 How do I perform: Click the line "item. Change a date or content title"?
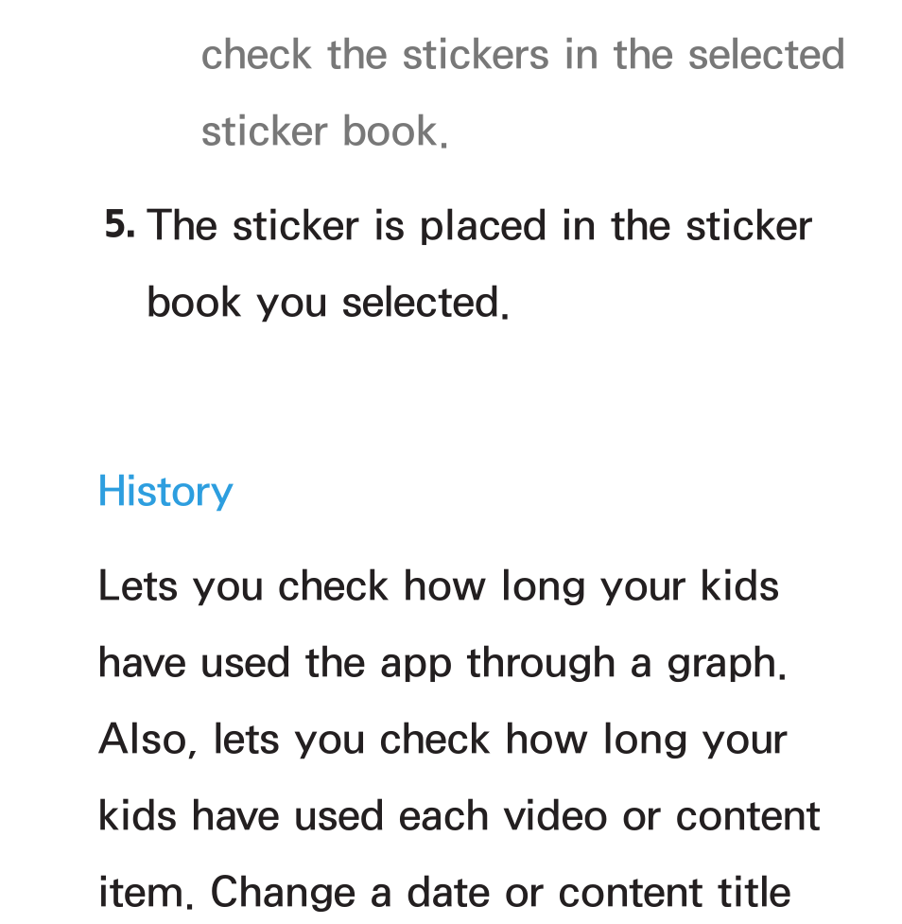tap(444, 893)
